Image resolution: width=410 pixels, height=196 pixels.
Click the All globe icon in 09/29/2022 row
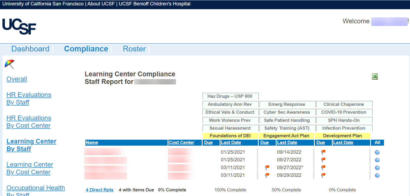click(377, 175)
